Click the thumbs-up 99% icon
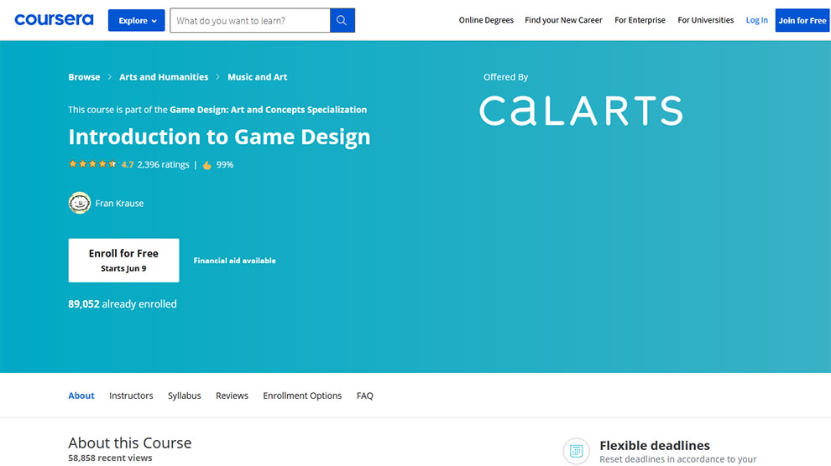This screenshot has height=466, width=831. point(206,165)
